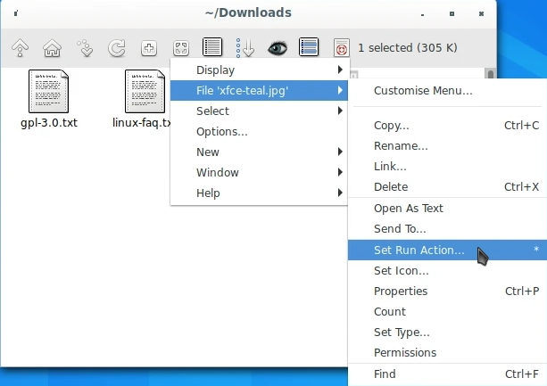This screenshot has height=386, width=547.
Task: Click the plus icon in the toolbar
Action: (149, 48)
